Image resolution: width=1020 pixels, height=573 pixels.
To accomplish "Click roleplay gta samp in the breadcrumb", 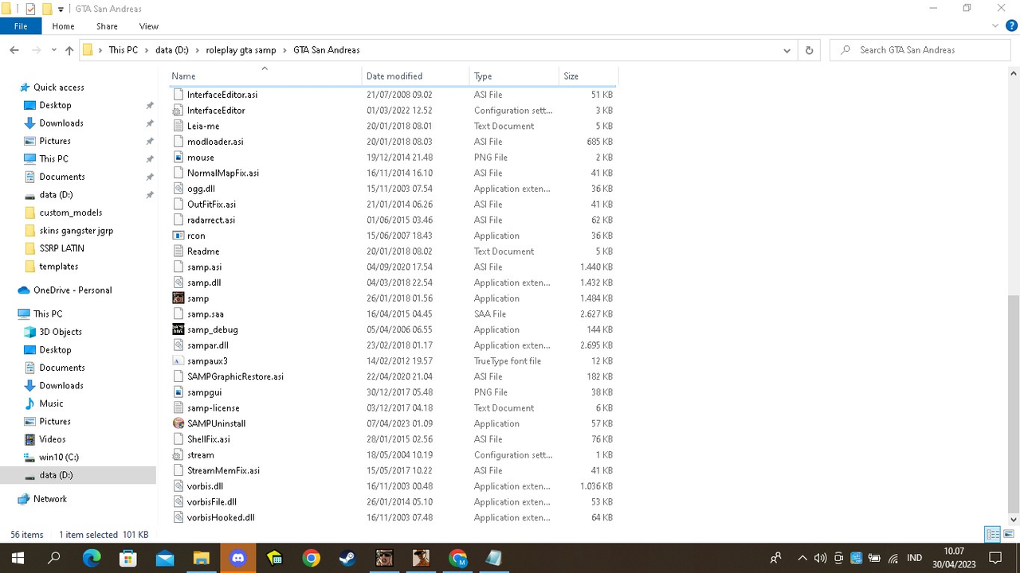I will (x=241, y=50).
